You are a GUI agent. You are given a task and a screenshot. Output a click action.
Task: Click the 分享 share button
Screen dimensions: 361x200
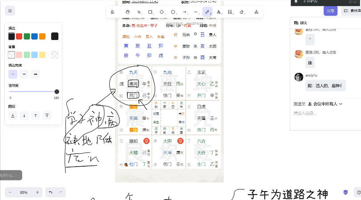(330, 10)
